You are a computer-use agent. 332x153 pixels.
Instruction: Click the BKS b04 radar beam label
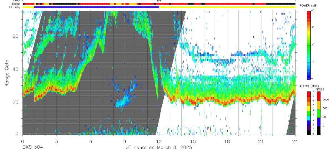[32, 147]
